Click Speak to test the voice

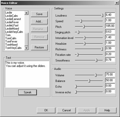[x=28, y=92]
